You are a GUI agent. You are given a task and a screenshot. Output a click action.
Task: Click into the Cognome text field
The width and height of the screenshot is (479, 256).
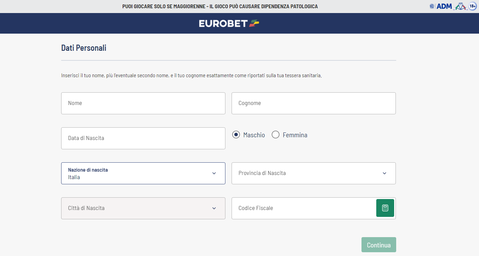coord(313,103)
